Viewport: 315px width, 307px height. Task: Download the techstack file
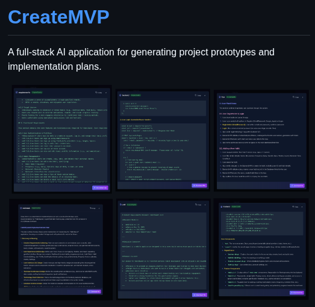(x=94, y=291)
